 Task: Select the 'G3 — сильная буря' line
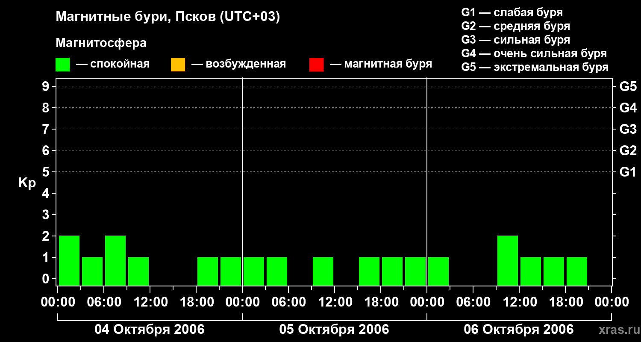[515, 40]
